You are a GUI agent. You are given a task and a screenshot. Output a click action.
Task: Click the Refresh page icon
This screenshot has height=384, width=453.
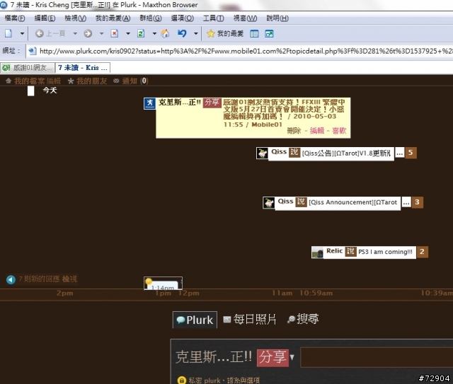(x=141, y=33)
